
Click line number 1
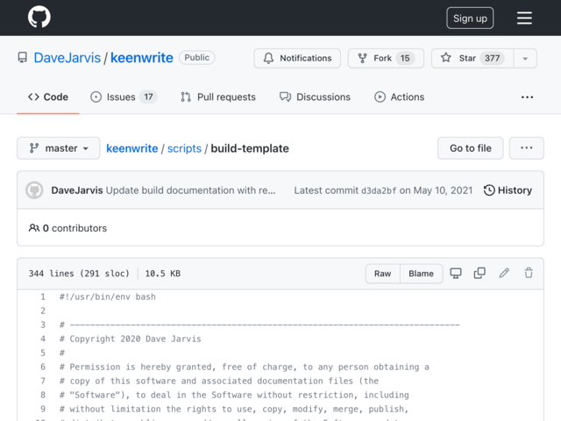[x=43, y=296]
